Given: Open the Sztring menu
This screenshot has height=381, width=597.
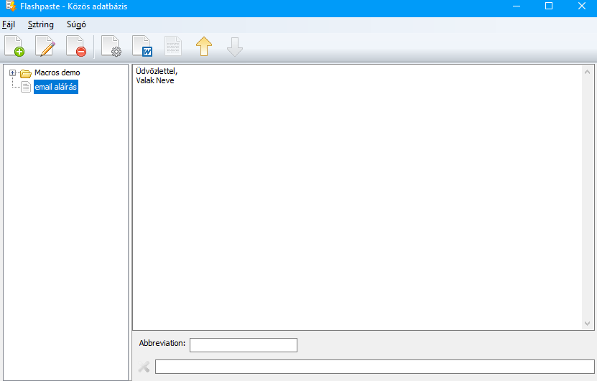Looking at the screenshot, I should 40,24.
